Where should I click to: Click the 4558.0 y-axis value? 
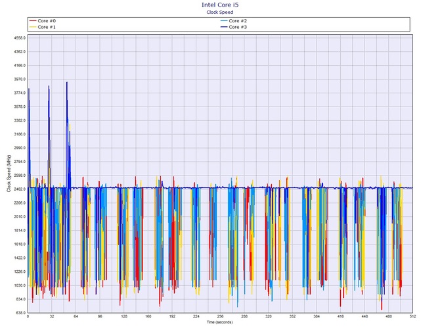pos(20,38)
